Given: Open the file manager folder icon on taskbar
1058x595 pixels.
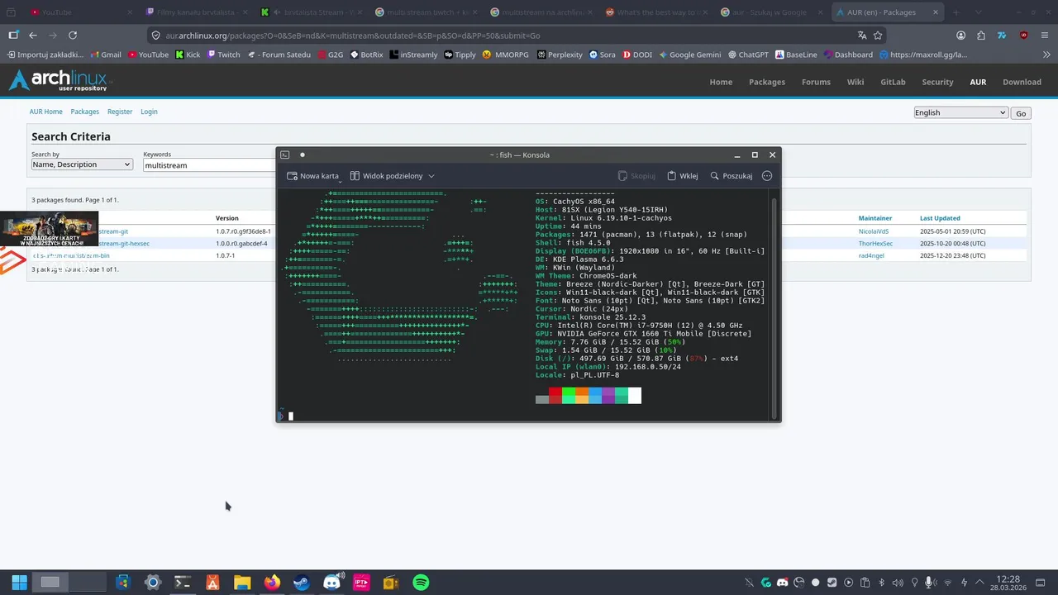Looking at the screenshot, I should click(x=242, y=582).
